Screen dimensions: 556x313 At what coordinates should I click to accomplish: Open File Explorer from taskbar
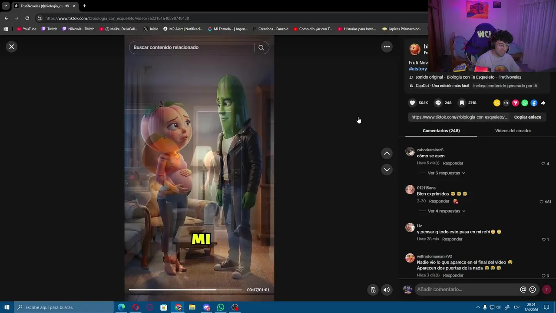pos(192,307)
